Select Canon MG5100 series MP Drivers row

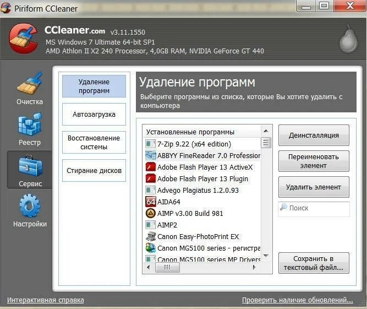(x=202, y=259)
